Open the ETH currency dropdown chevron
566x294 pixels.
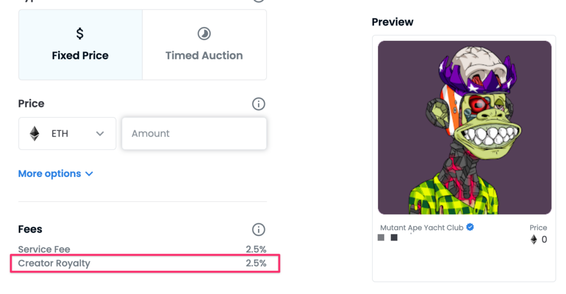(x=100, y=134)
